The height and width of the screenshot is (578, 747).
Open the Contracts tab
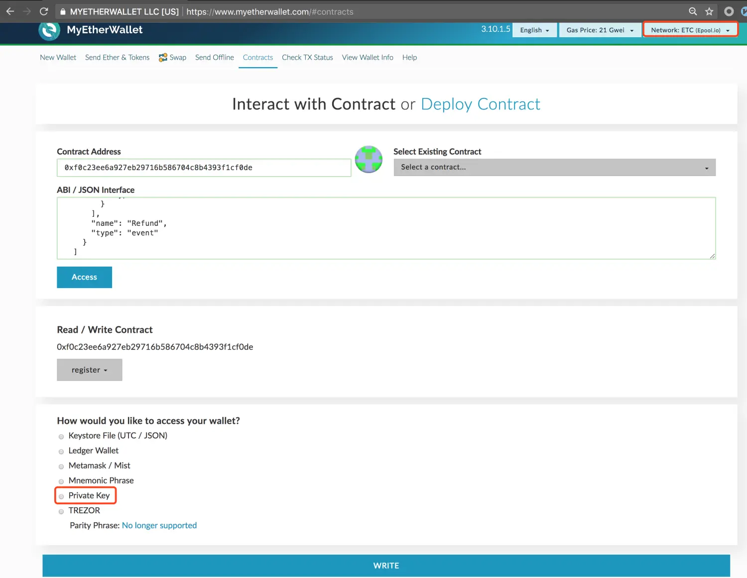point(258,57)
